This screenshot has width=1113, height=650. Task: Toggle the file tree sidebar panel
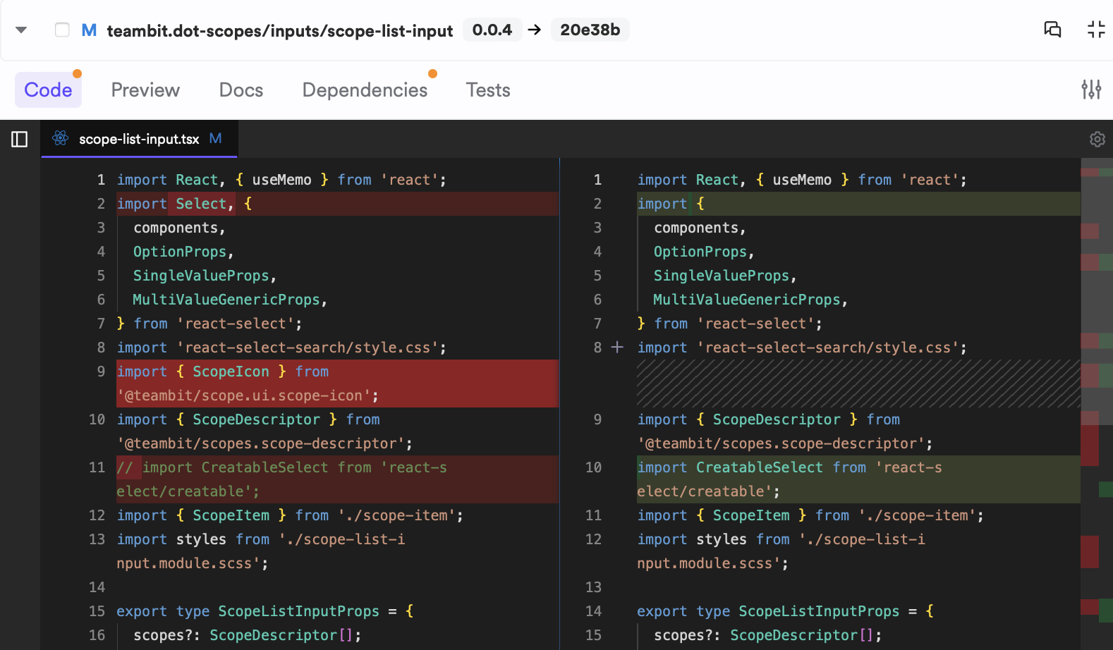[20, 140]
